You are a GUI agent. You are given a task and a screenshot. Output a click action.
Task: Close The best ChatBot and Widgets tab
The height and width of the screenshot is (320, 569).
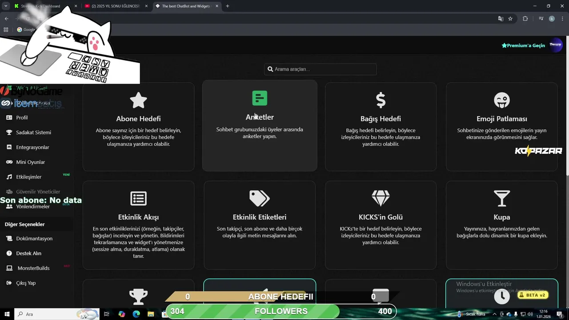click(x=216, y=6)
